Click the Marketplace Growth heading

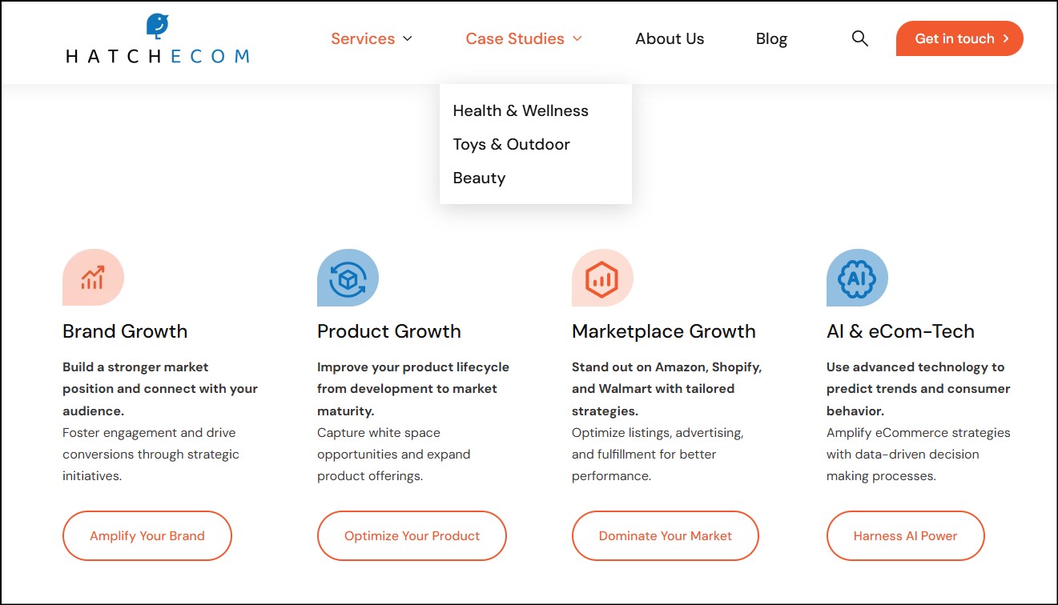[663, 331]
